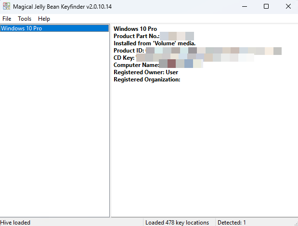Click 'Loaded 478 key locations' status entry
This screenshot has width=298, height=226.
(x=177, y=222)
